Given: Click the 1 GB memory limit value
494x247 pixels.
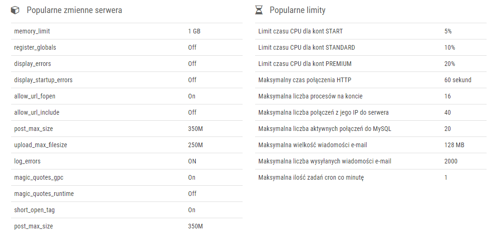Looking at the screenshot, I should pyautogui.click(x=194, y=31).
